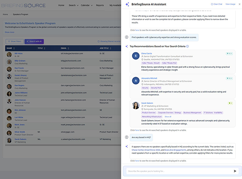Click Kim Johnson profile photo
Screen dimensions: 242x179
coord(9,111)
